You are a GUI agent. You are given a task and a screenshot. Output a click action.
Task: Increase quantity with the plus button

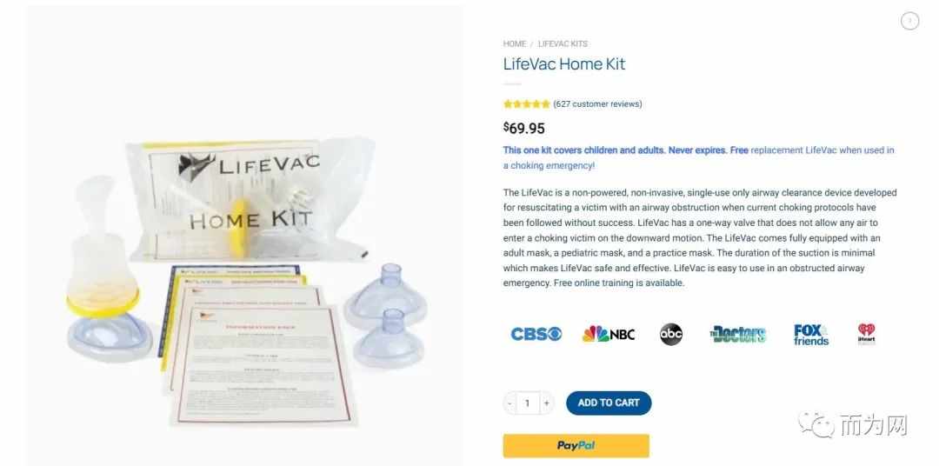tap(546, 403)
